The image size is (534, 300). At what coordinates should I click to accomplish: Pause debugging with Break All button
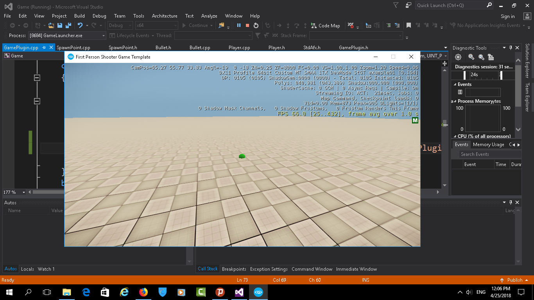(239, 25)
